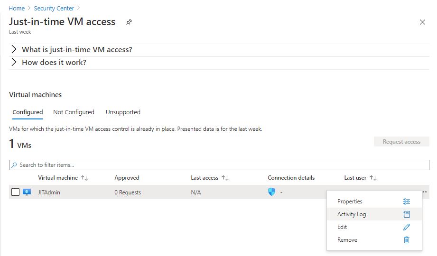Click the shield icon in Connection details
Viewport: 437px width, 256px height.
271,192
